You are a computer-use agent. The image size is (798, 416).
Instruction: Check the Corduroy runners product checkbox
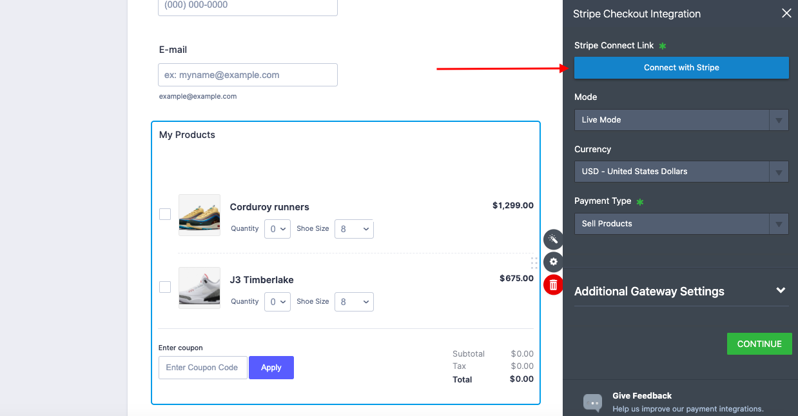click(x=165, y=214)
